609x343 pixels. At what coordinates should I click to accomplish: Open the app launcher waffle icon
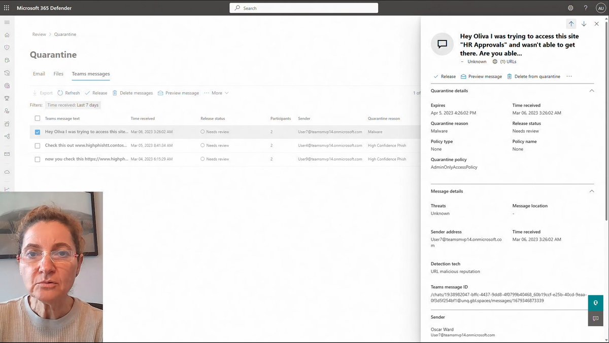pos(7,8)
